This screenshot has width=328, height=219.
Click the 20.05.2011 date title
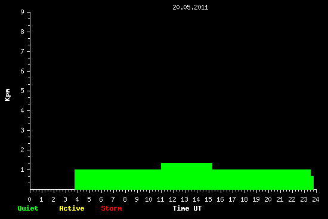(x=190, y=7)
